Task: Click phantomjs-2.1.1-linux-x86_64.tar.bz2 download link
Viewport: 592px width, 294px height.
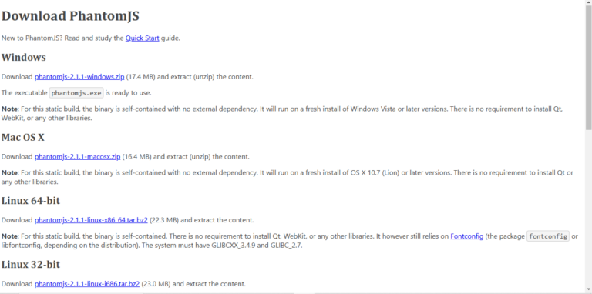Action: (91, 220)
